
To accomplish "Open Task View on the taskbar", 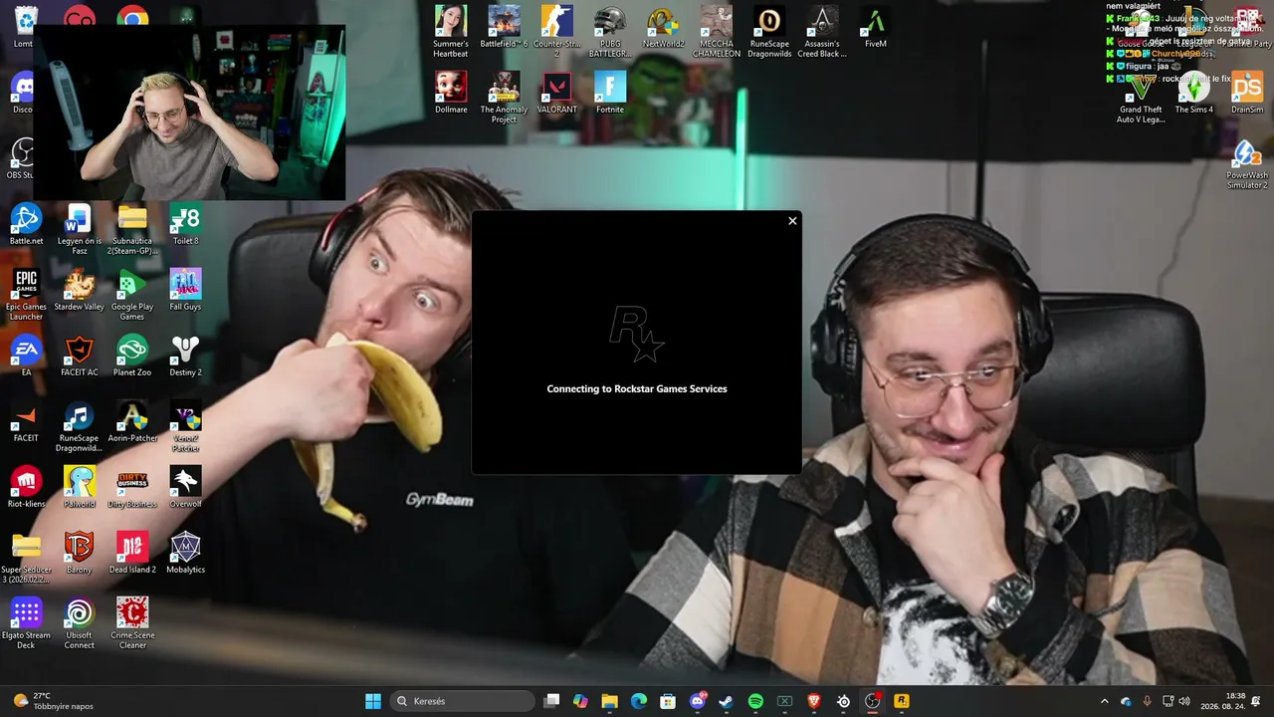I will 552,701.
